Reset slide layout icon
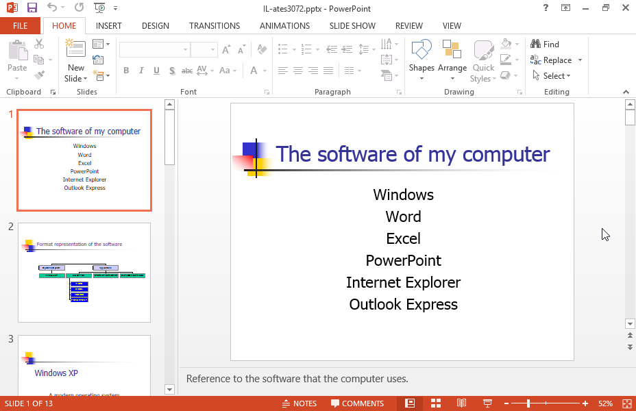 [98, 60]
